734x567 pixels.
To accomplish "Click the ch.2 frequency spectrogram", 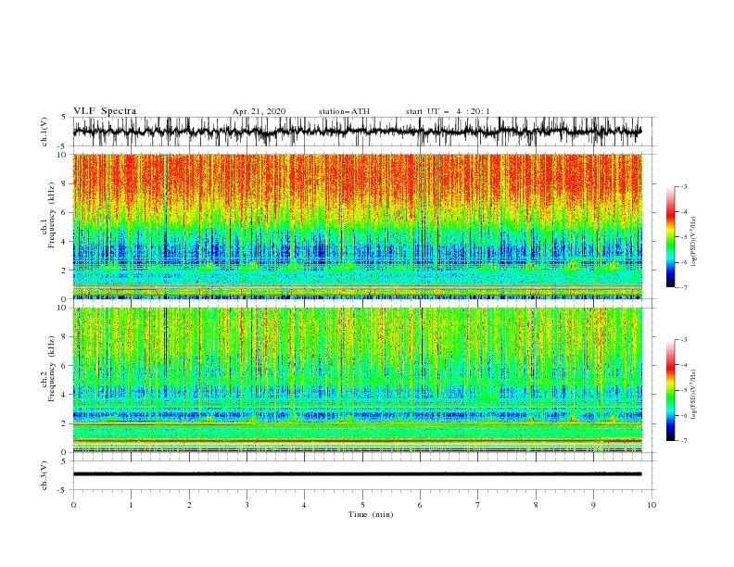I will (358, 380).
